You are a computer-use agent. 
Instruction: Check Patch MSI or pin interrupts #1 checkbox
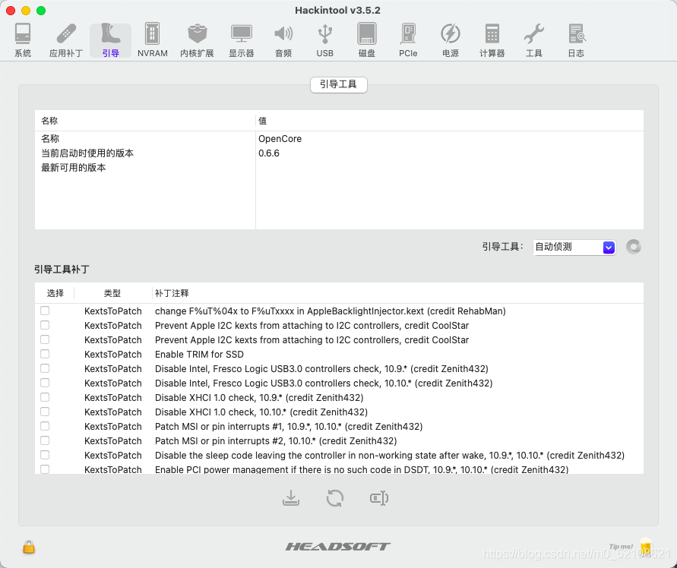(45, 426)
